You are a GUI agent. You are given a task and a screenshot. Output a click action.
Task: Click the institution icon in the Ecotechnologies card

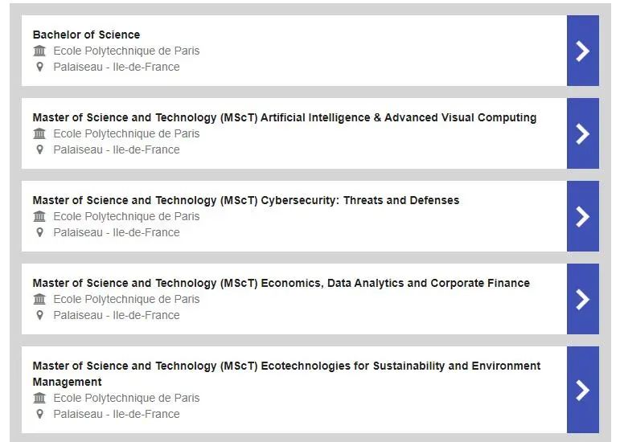pyautogui.click(x=39, y=398)
